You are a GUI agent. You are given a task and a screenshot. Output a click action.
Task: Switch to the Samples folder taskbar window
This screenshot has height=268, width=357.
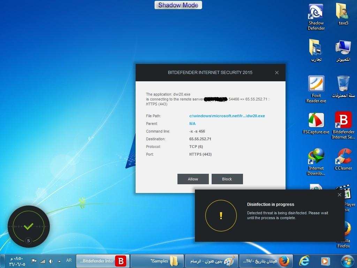(x=157, y=261)
